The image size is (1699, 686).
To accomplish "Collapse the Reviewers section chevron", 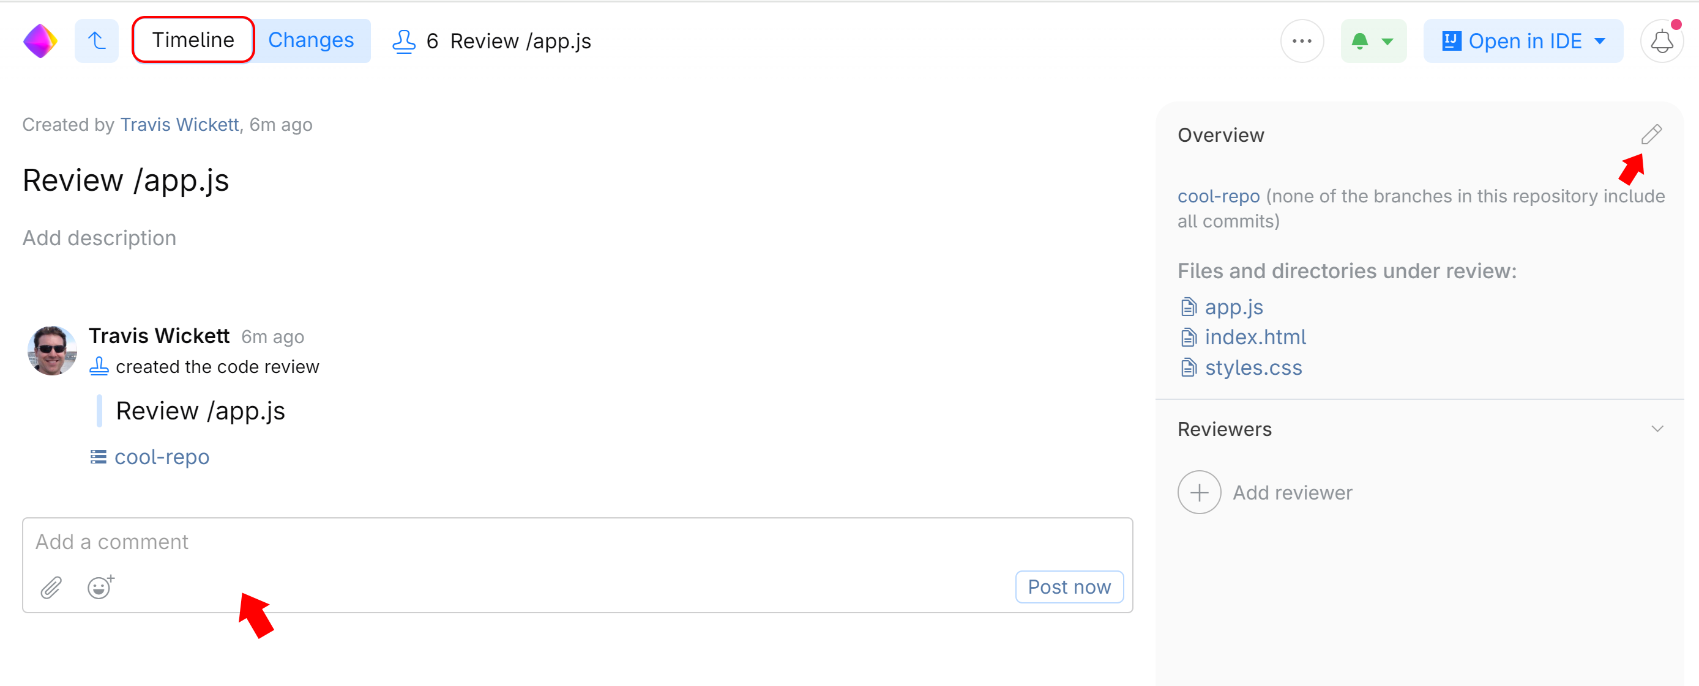I will pyautogui.click(x=1657, y=429).
